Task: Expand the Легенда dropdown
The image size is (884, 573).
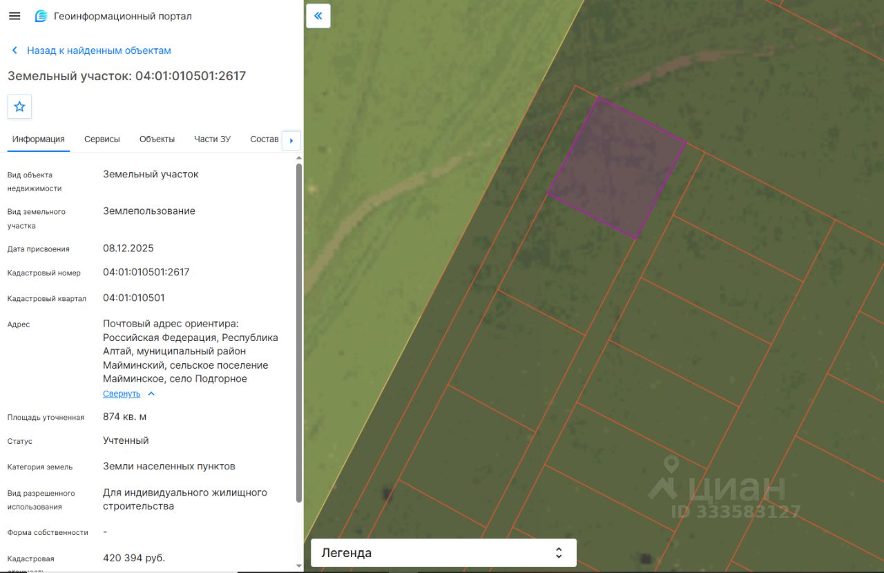Action: coord(443,553)
